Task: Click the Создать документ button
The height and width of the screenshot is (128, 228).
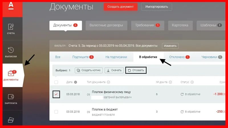Action: (121, 7)
